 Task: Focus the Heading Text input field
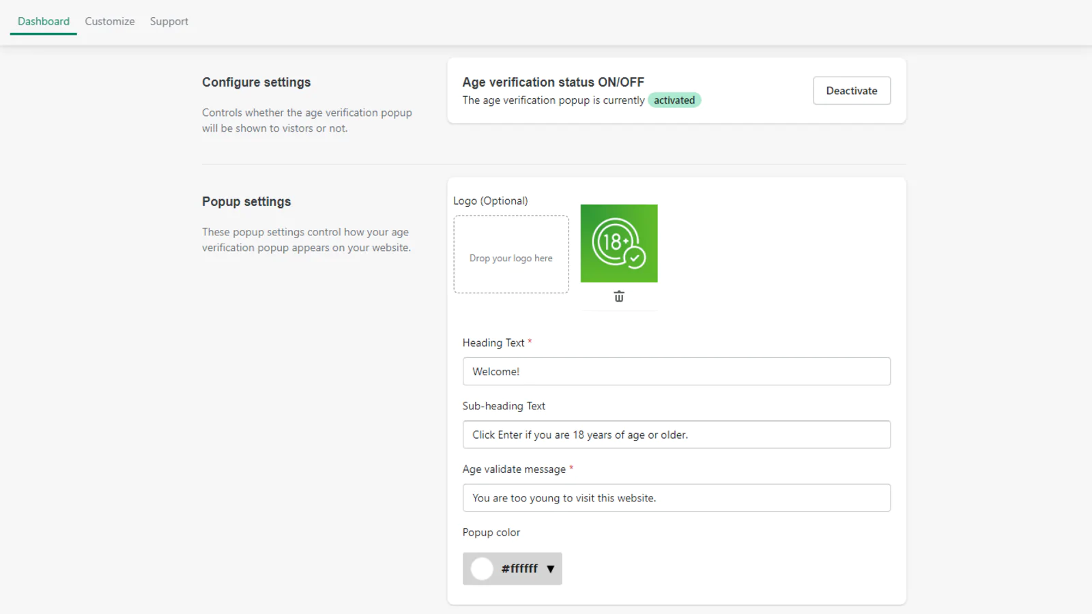[x=676, y=372]
